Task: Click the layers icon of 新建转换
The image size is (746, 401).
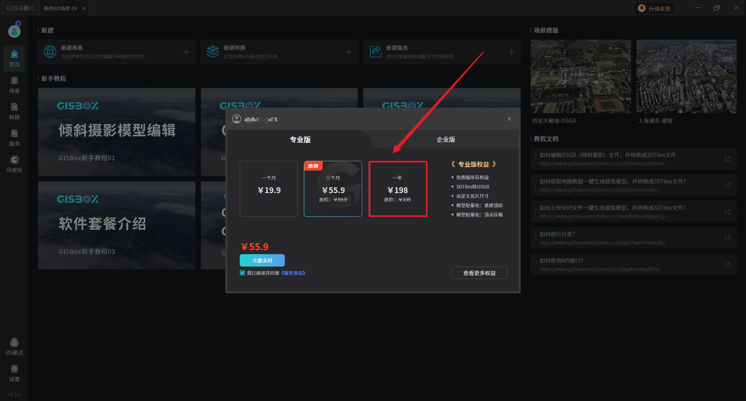Action: (x=213, y=51)
